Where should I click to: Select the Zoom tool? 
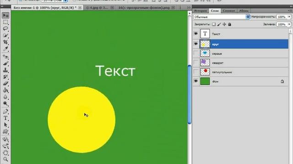(5, 159)
